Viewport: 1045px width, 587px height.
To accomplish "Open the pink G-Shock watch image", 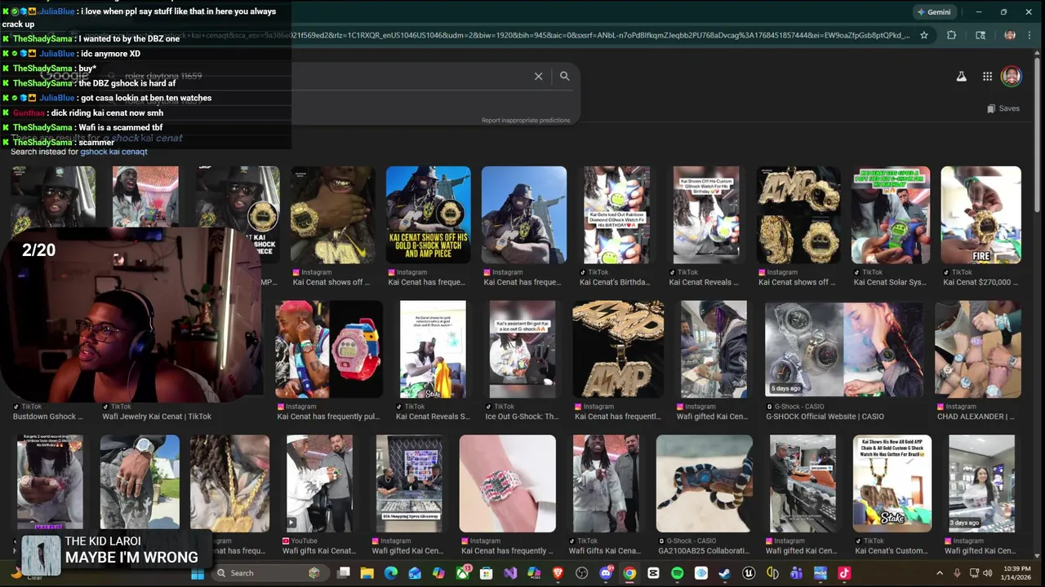I will tap(329, 349).
